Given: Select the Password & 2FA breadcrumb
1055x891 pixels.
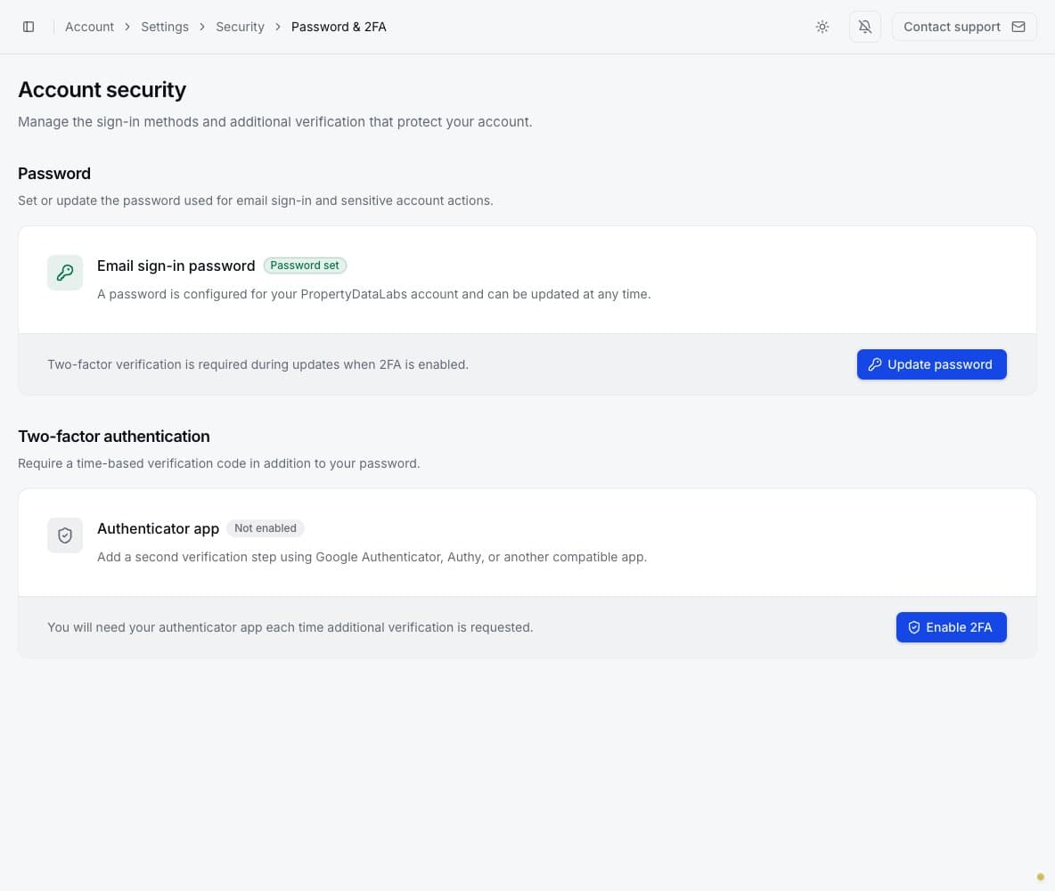Looking at the screenshot, I should [339, 27].
